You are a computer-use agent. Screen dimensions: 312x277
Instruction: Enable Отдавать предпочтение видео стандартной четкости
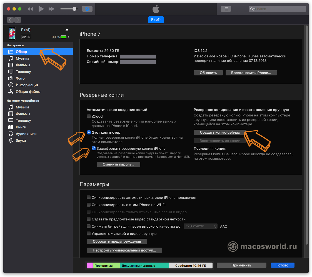pos(89,219)
